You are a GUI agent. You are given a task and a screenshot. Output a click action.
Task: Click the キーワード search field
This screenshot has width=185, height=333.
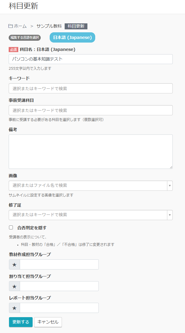90,88
